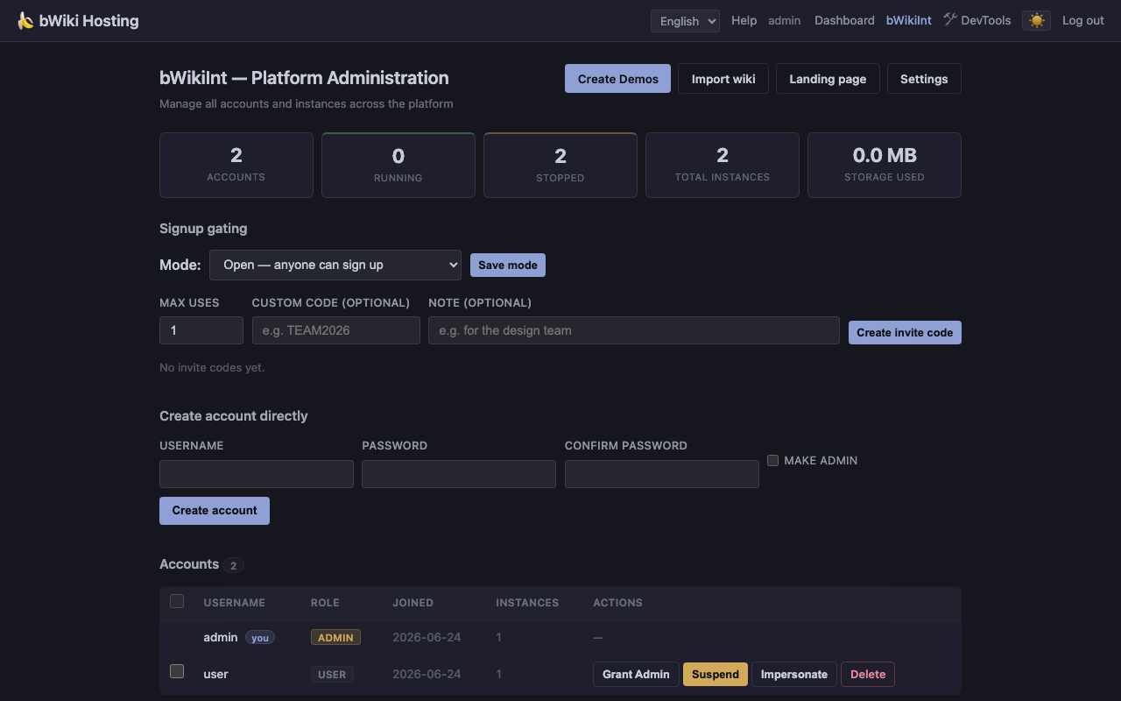Open platform Settings button
The height and width of the screenshot is (701, 1121).
coord(924,79)
